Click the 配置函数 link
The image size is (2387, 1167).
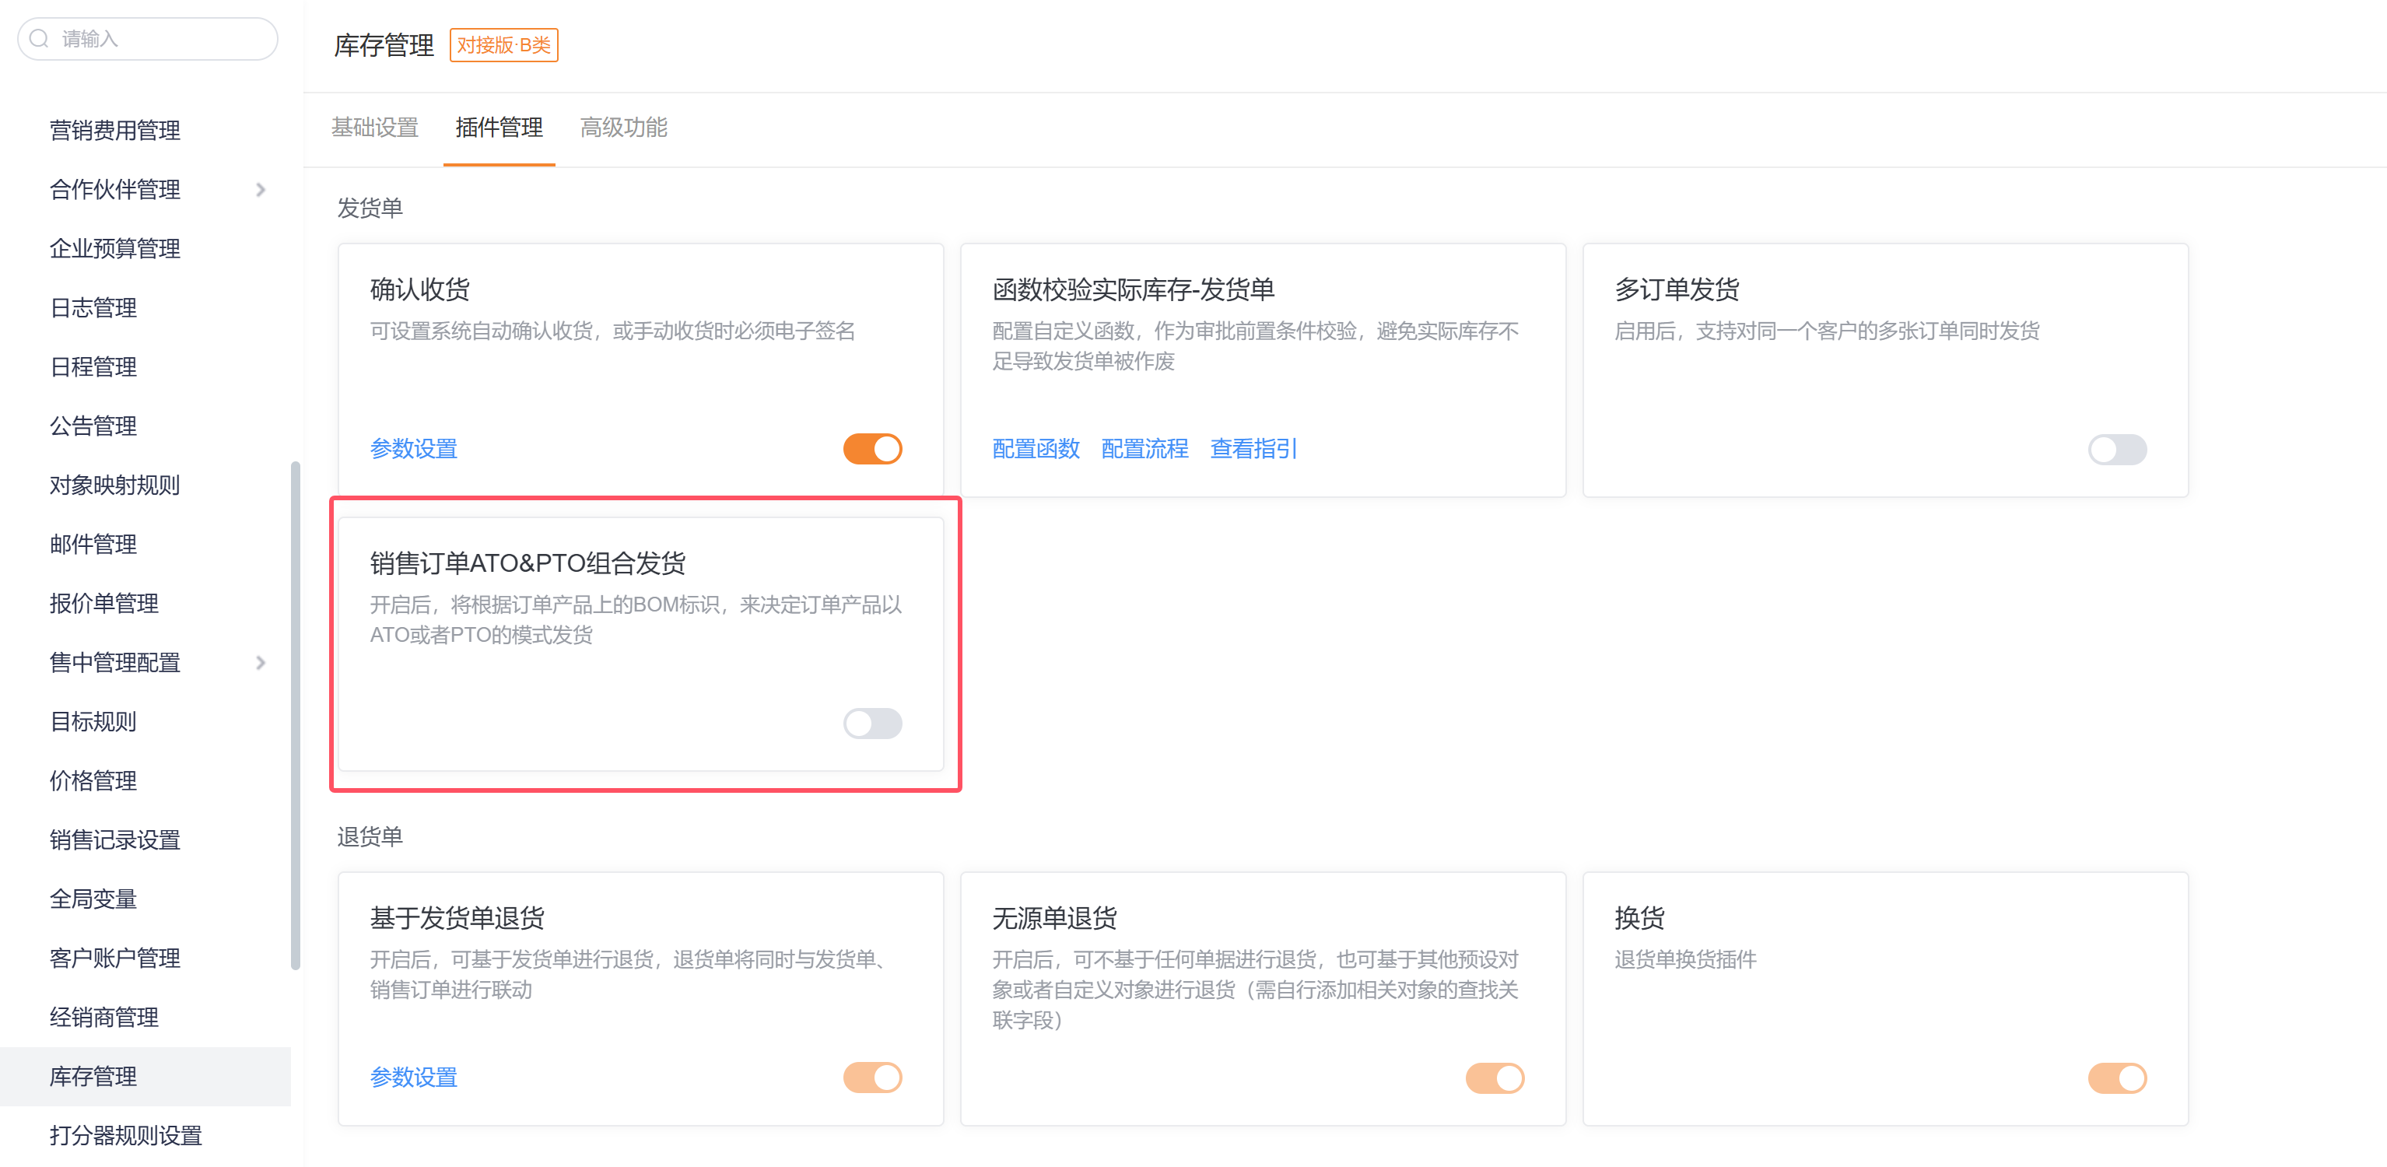pos(1036,449)
